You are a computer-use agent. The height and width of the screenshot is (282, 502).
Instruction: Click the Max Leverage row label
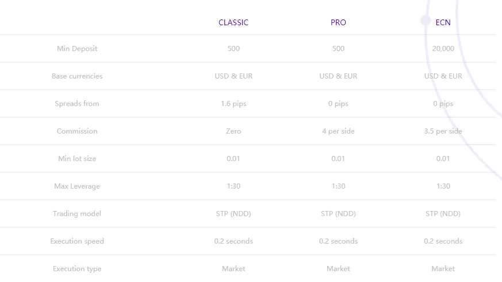(x=77, y=186)
